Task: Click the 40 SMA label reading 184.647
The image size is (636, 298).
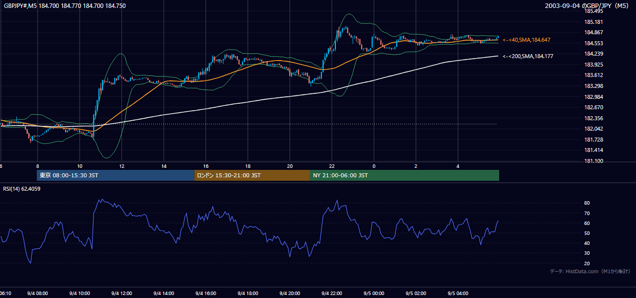Action: [x=527, y=40]
